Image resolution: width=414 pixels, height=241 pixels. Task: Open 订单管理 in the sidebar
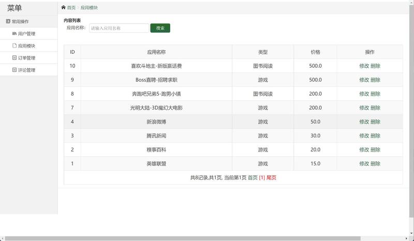[29, 58]
